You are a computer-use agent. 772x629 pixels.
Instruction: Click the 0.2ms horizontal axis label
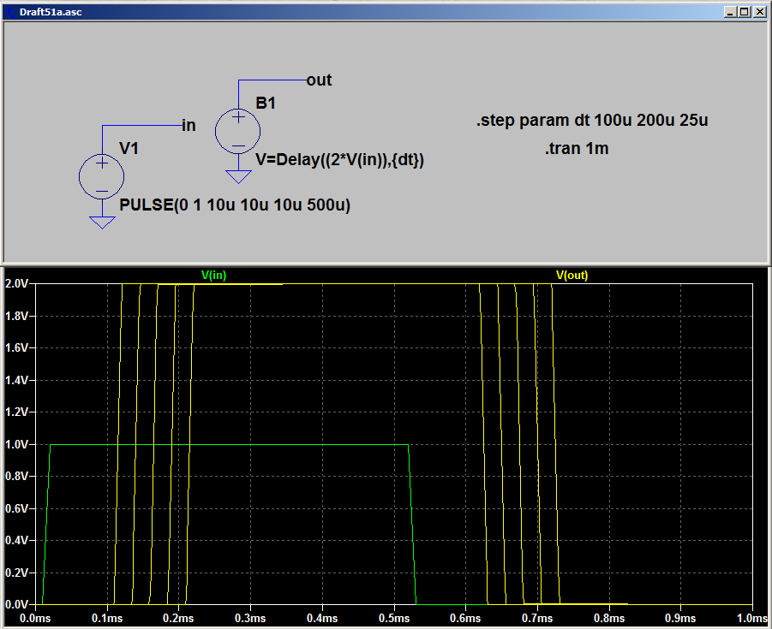(x=179, y=618)
